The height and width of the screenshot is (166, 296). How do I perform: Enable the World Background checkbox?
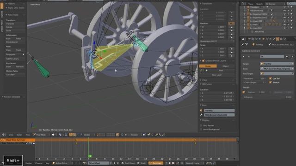201,130
